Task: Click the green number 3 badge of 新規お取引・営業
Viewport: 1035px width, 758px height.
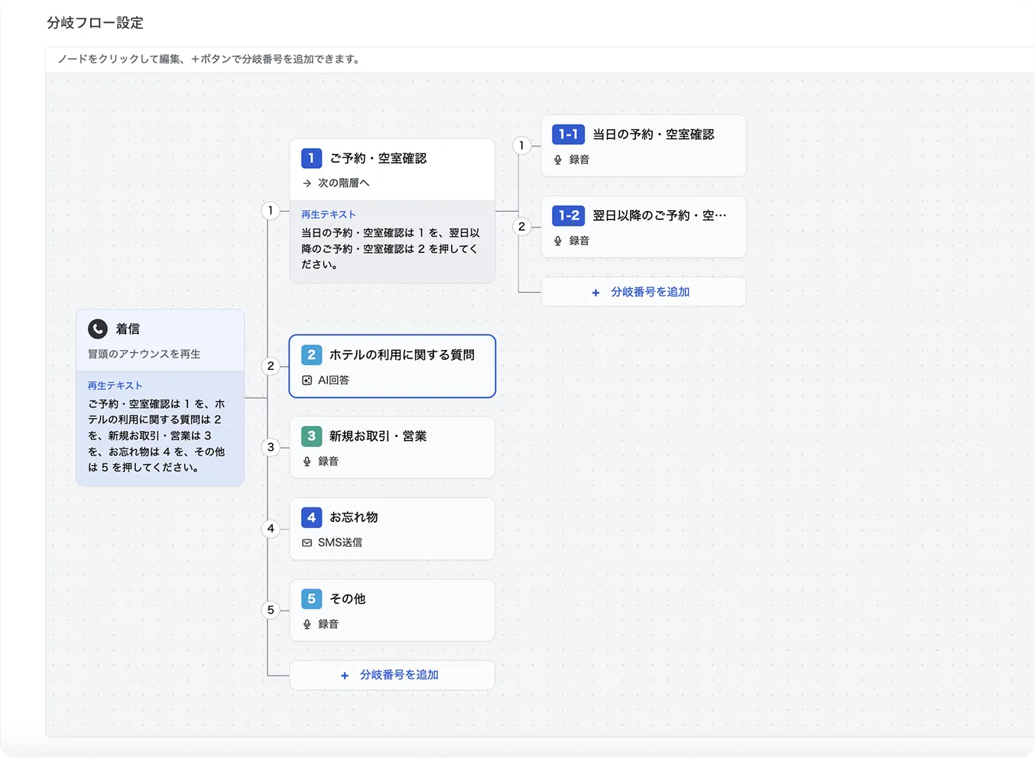Action: coord(311,436)
